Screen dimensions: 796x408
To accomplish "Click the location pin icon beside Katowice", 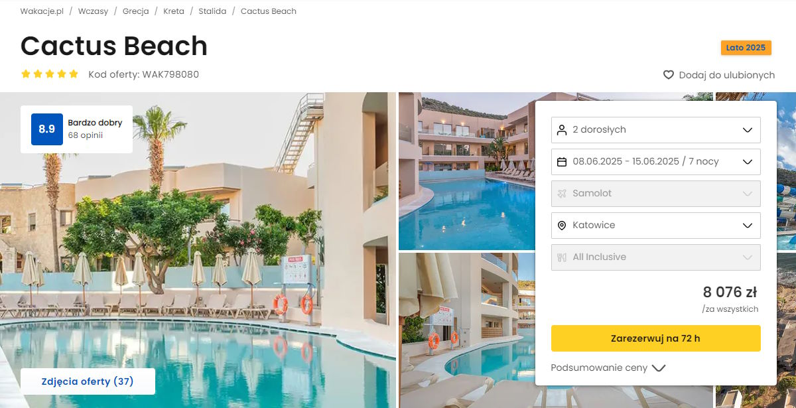I will (x=562, y=226).
